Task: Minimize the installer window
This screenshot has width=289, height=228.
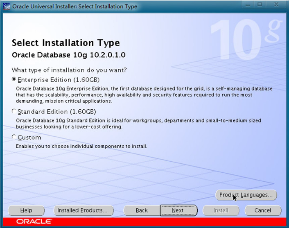Action: [x=248, y=5]
